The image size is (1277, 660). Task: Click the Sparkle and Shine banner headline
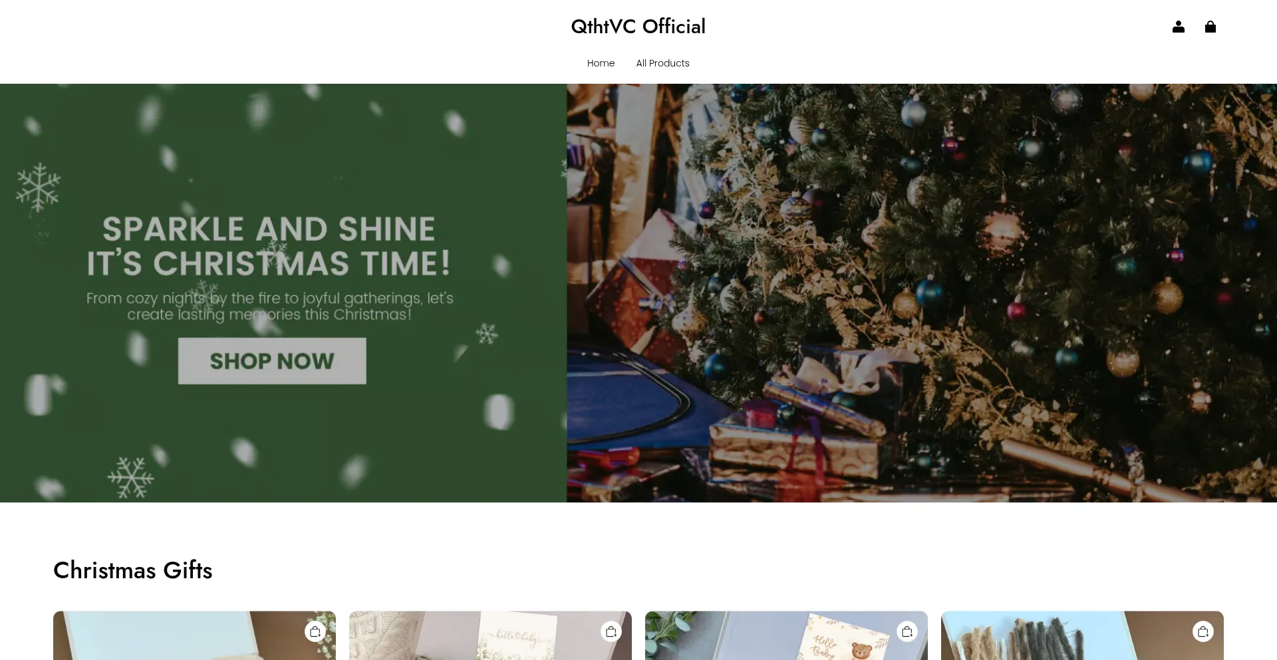(269, 246)
